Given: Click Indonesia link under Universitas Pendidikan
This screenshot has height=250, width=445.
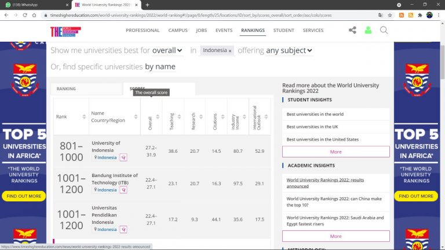Looking at the screenshot, I should 107,229.
